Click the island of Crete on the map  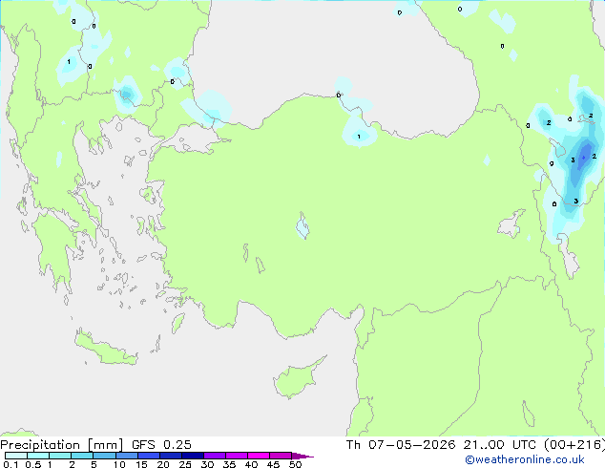tap(105, 349)
